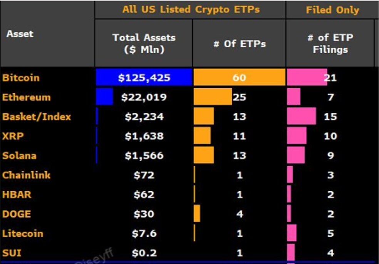
Task: Select the Filed Only heading
Action: click(332, 10)
